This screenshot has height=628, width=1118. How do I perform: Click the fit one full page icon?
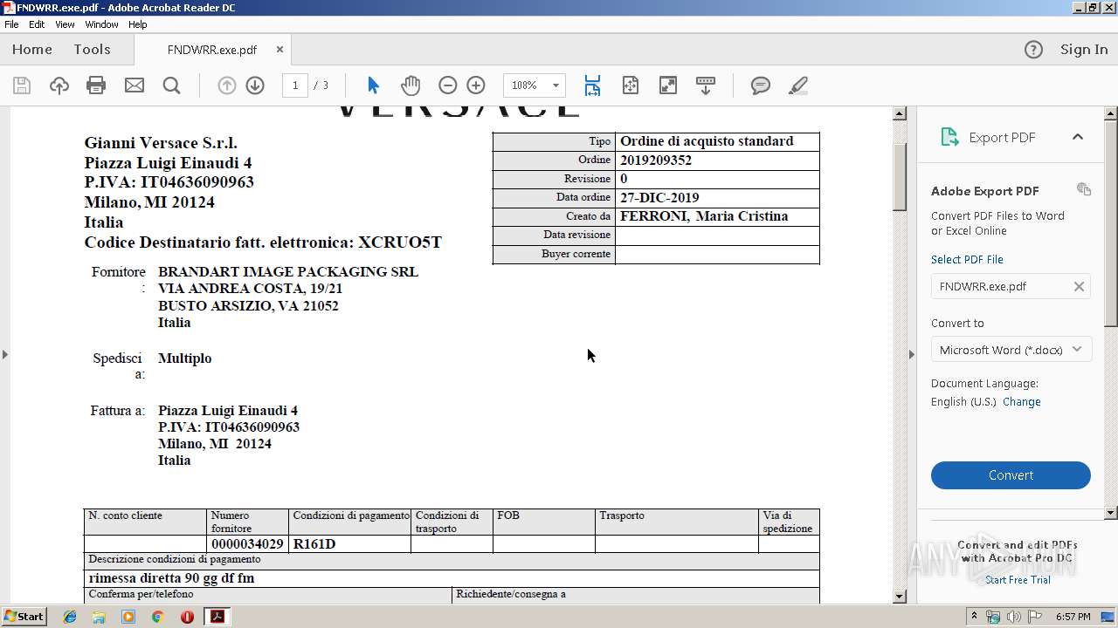pos(630,85)
